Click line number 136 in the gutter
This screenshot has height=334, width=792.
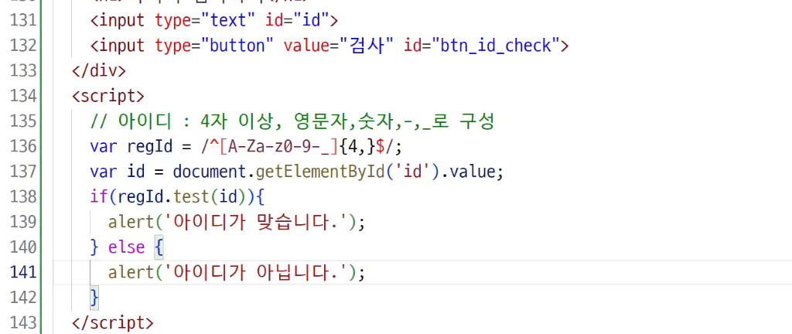23,147
